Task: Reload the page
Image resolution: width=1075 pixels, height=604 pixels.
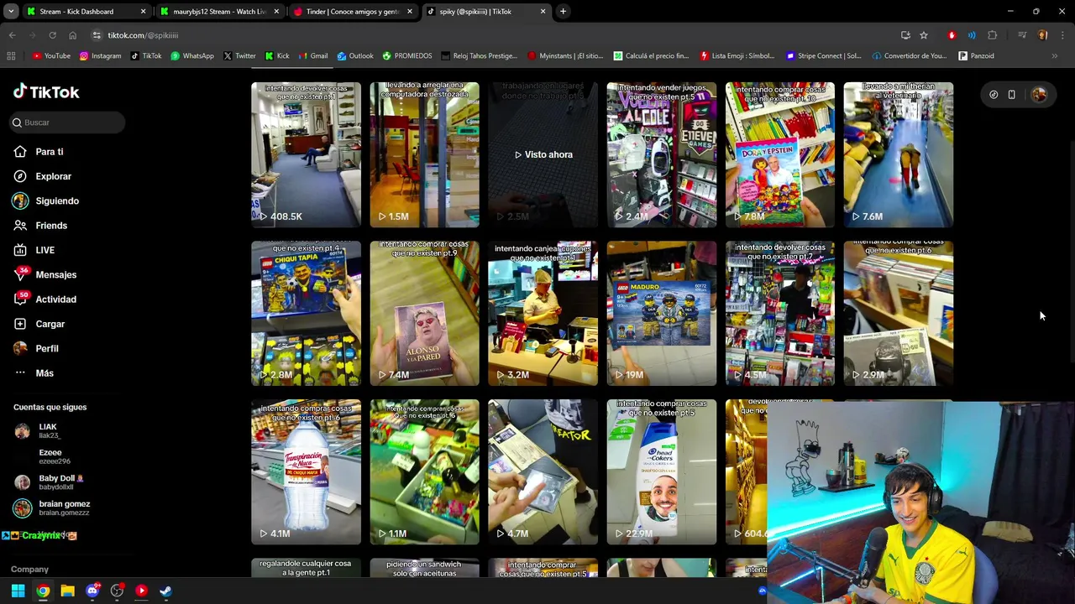Action: point(52,35)
